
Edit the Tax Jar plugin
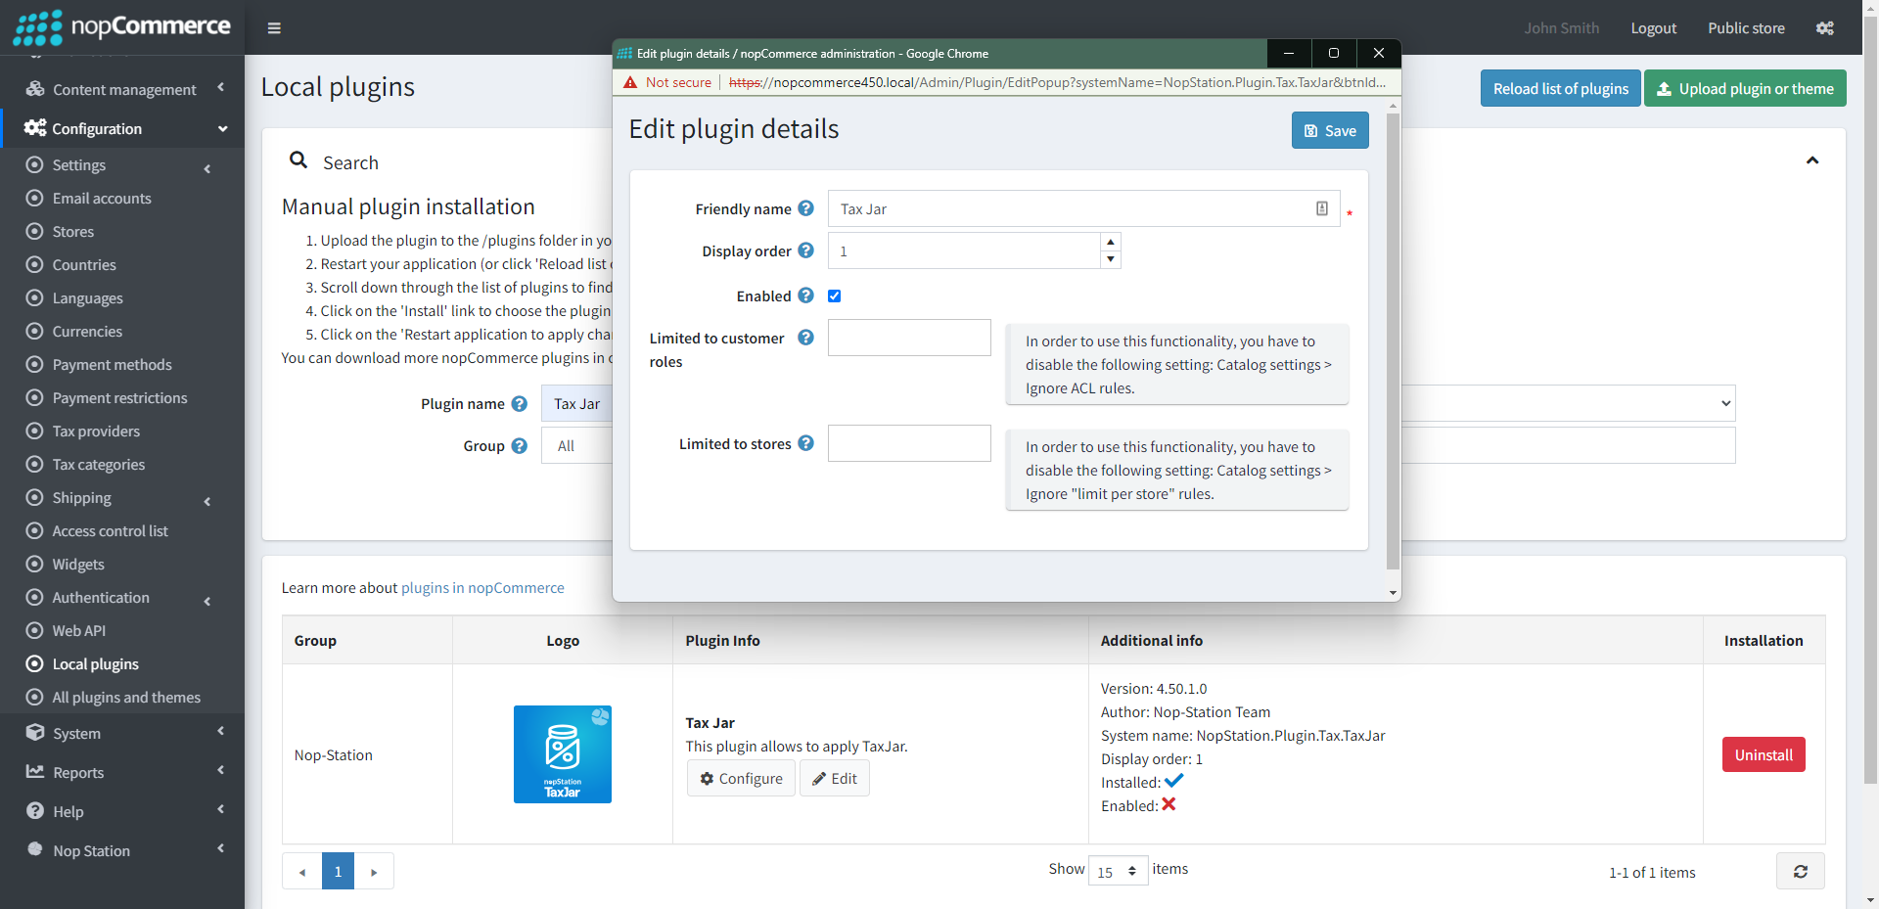pos(834,778)
